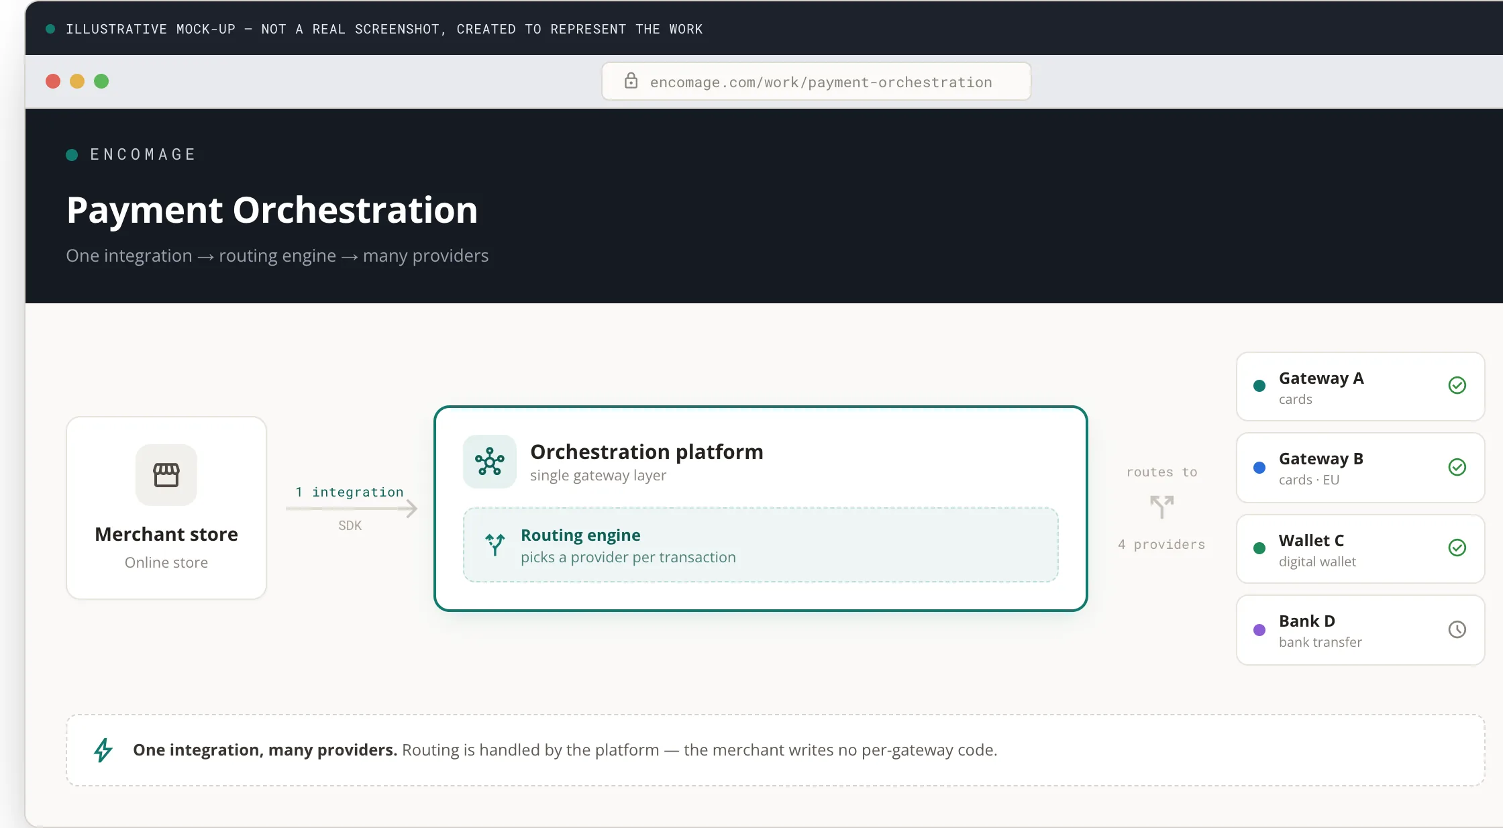Click the 'Orchestration platform' title
Screen dimensions: 1503x828
click(x=647, y=452)
